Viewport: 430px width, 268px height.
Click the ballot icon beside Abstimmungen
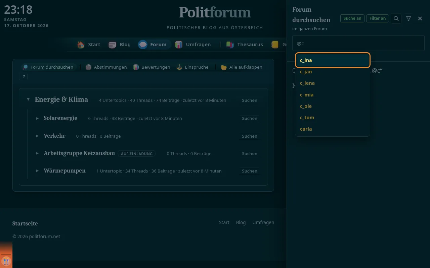point(88,67)
